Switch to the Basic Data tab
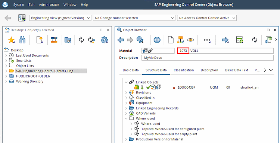 (131, 70)
